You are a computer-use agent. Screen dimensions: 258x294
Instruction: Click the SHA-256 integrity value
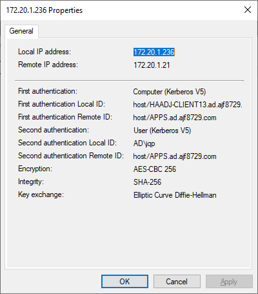147,182
